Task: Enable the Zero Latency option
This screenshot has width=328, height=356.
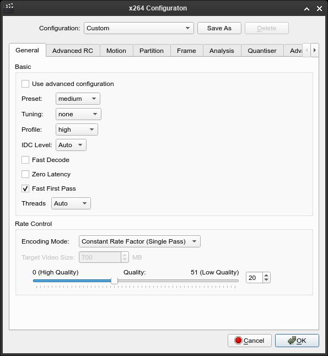Action: [x=25, y=174]
